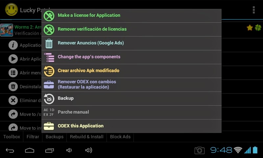This screenshot has height=158, width=263.
Task: Tap the crossed-out icon beside Make a license
Action: (x=49, y=16)
